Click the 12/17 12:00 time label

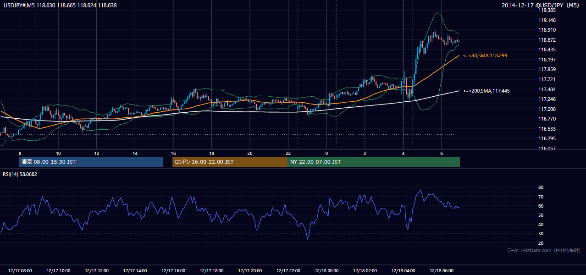(97, 271)
